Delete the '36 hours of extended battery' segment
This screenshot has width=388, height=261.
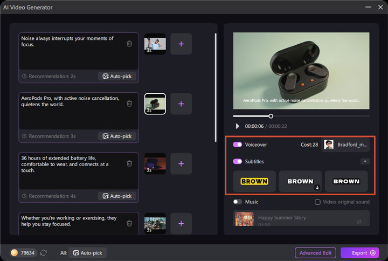click(129, 163)
